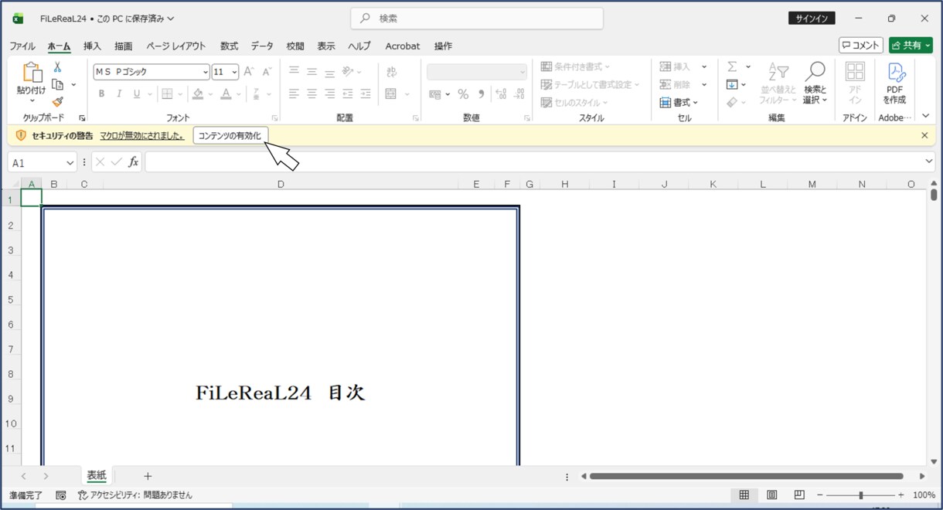Viewport: 943px width, 510px height.
Task: Open the Borders dropdown arrow
Action: tap(180, 94)
